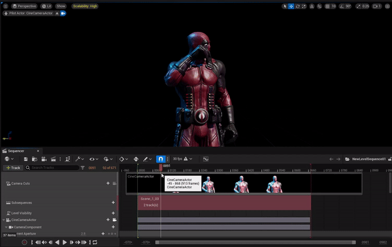
Task: Toggle surface snapping icon in viewport
Action: (x=319, y=7)
